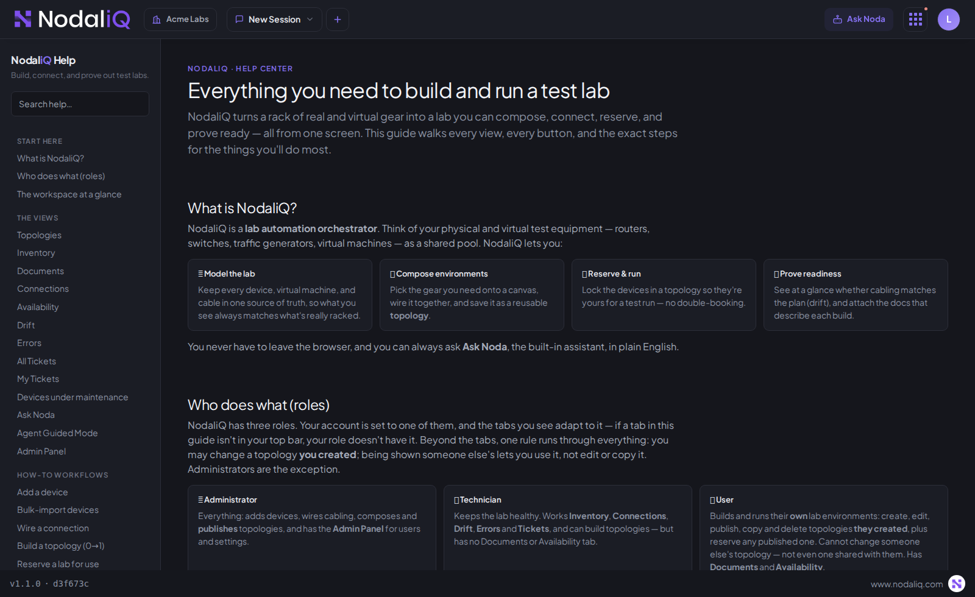
Task: Click the NodaliQ logo icon
Action: click(x=23, y=19)
